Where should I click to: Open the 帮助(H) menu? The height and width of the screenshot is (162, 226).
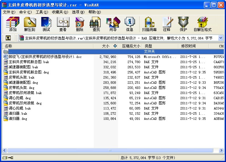(x=95, y=12)
